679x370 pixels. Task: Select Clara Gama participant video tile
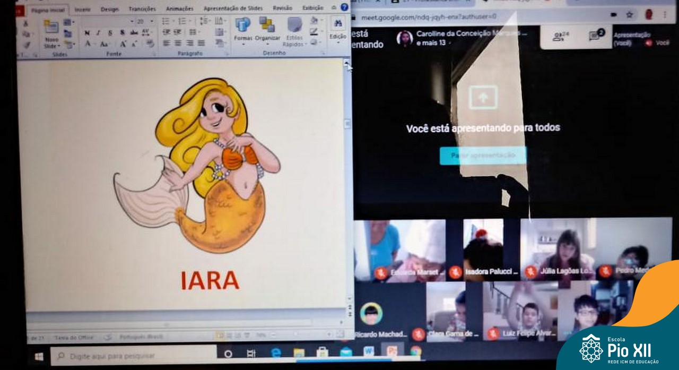446,311
